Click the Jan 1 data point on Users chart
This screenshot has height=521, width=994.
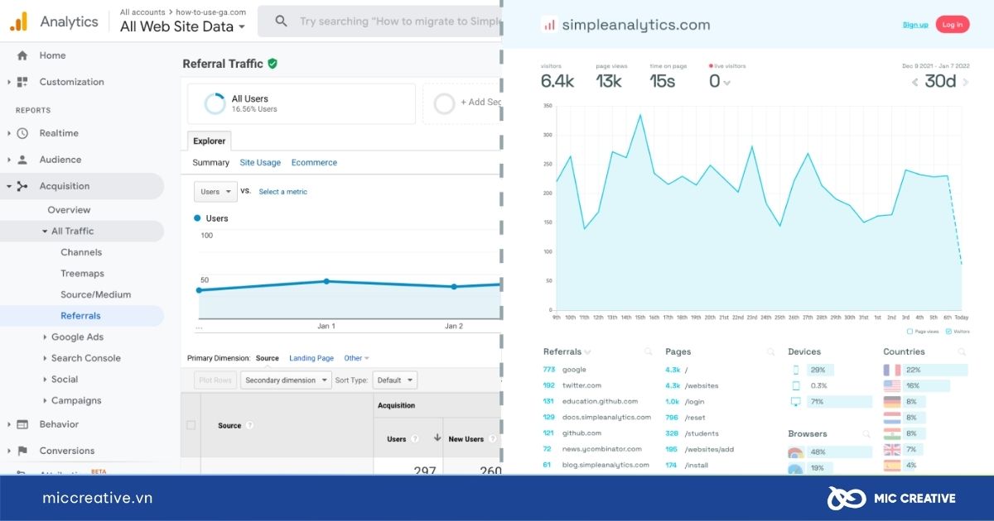coord(326,281)
